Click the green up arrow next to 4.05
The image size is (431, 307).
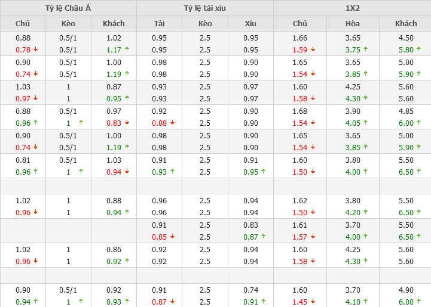[x=366, y=123]
